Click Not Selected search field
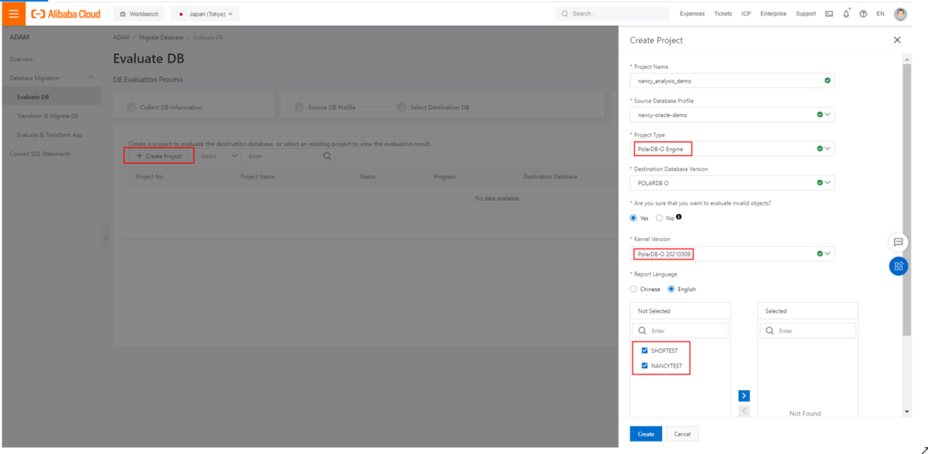 (681, 330)
